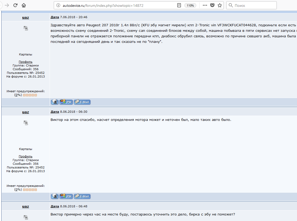The image size is (297, 221).
Task: Follow the Дата link for 8.06.2018 - 06:48
Action: (55, 206)
